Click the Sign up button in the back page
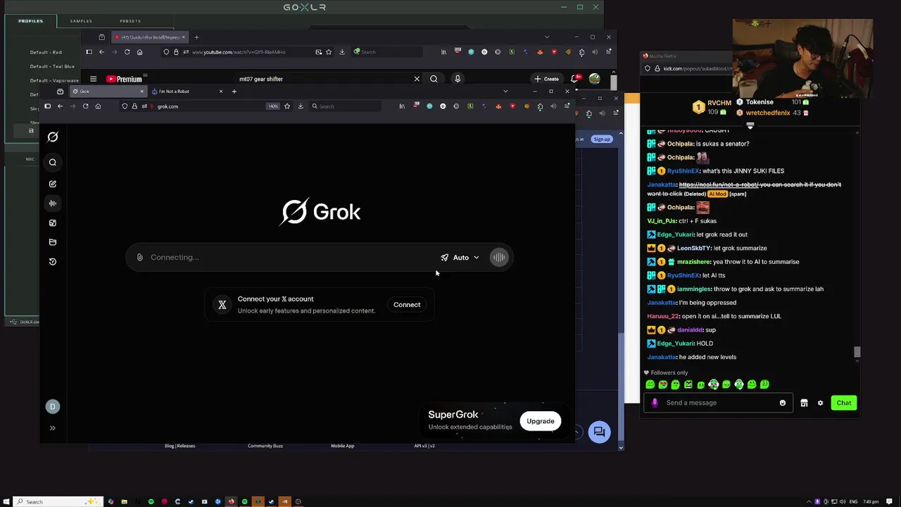Image resolution: width=901 pixels, height=507 pixels. [x=602, y=139]
